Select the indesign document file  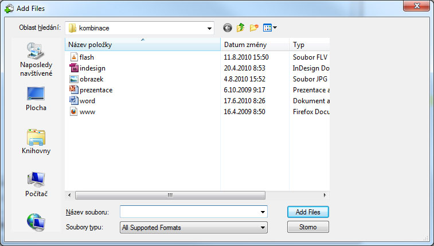[x=92, y=68]
